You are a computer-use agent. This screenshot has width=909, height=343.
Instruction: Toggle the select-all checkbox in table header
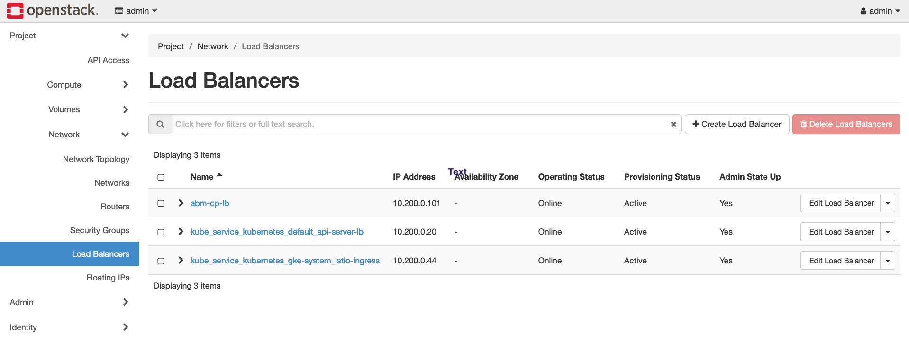pos(161,177)
